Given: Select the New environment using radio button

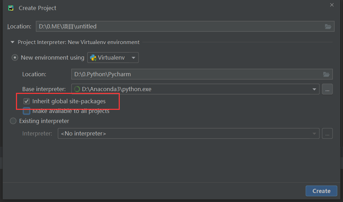Looking at the screenshot, I should [x=15, y=58].
